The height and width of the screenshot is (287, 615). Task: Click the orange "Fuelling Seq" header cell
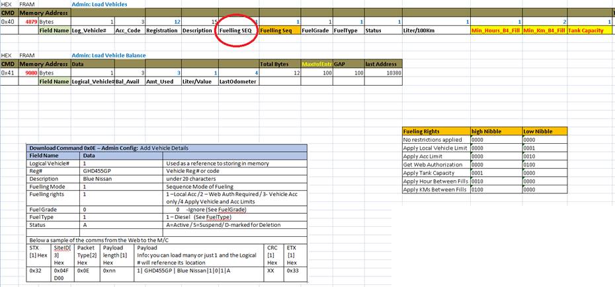(x=276, y=30)
